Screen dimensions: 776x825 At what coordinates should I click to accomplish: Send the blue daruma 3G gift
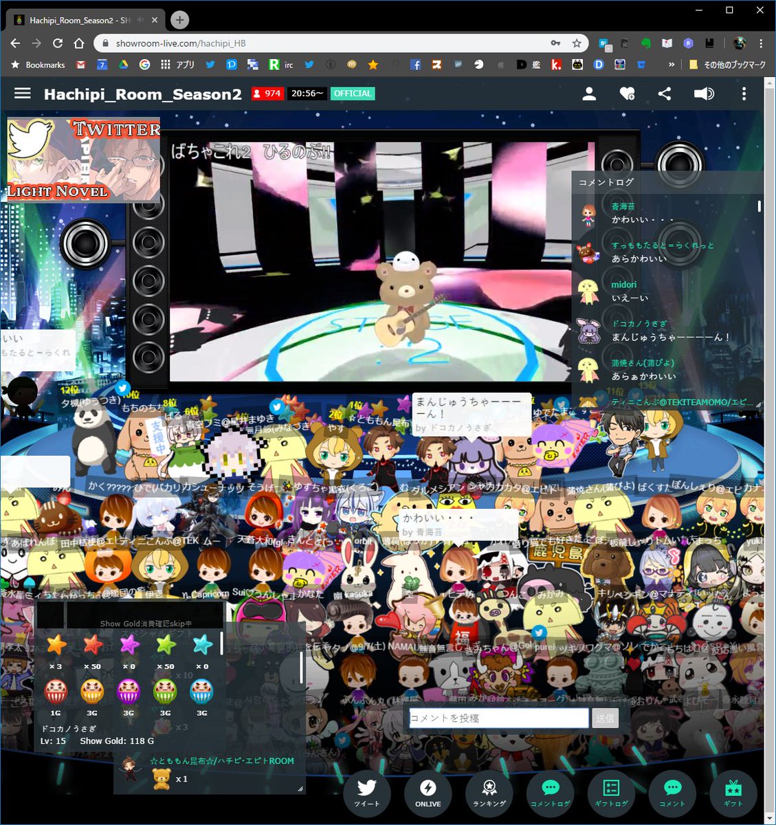click(202, 691)
